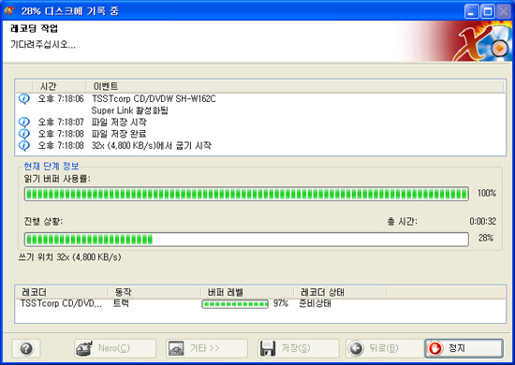
Task: Click info icon beside 파일 저장 시작
Action: point(24,122)
